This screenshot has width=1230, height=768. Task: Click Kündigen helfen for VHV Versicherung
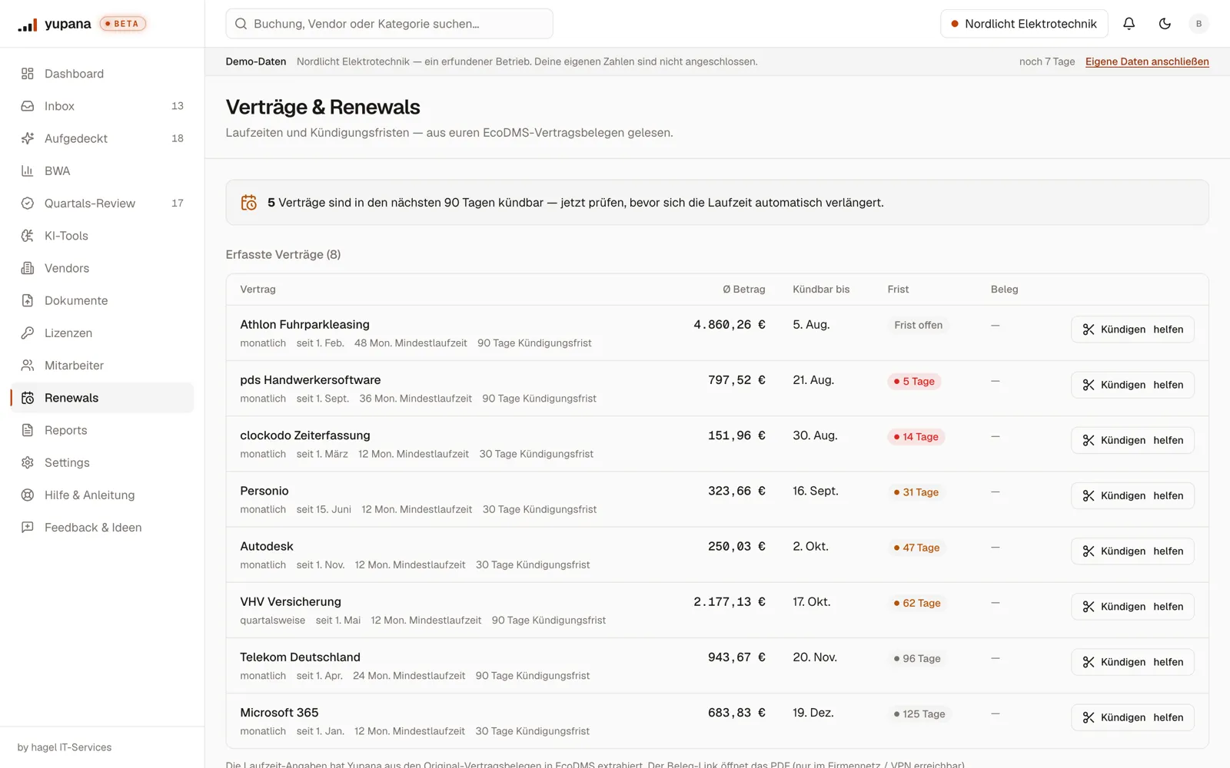click(1132, 607)
